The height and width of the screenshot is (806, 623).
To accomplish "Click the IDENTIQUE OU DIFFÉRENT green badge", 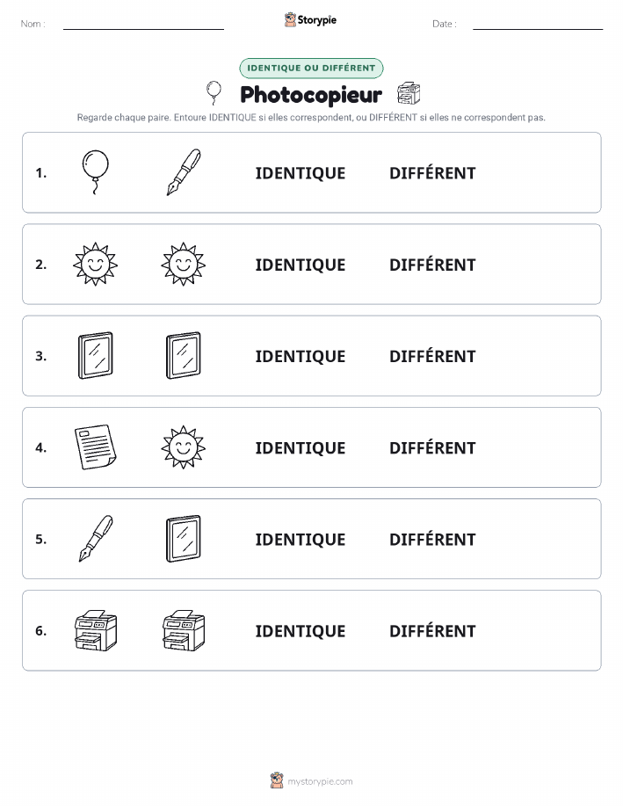I will pyautogui.click(x=311, y=68).
